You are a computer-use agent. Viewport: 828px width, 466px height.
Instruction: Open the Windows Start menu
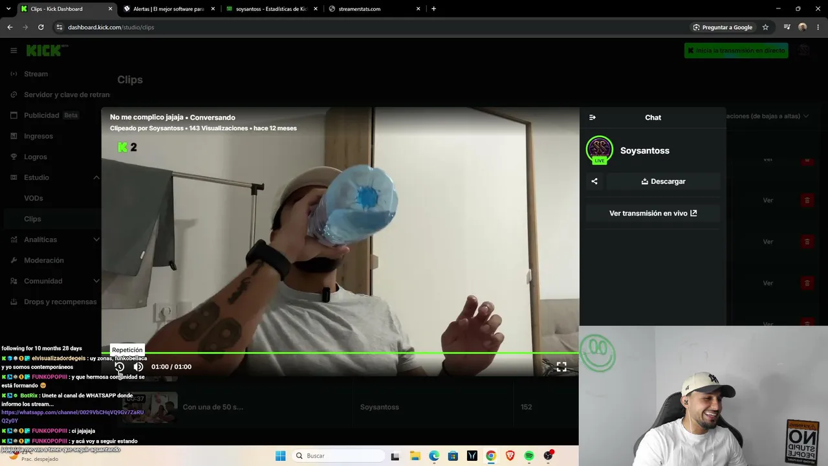coord(280,456)
